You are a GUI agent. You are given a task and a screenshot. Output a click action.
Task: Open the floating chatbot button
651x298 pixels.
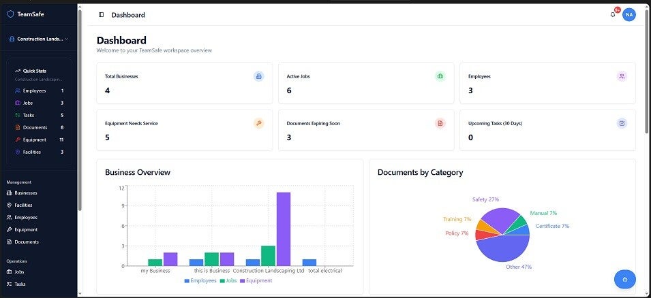pyautogui.click(x=624, y=279)
